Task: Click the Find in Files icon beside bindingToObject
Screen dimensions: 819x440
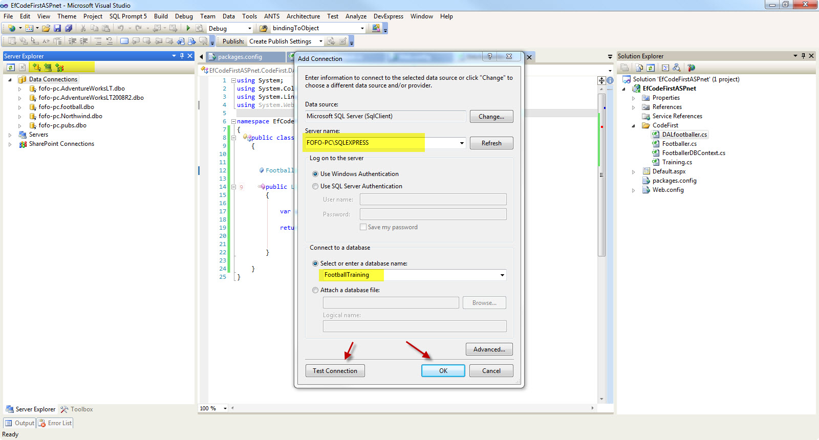Action: pyautogui.click(x=263, y=28)
